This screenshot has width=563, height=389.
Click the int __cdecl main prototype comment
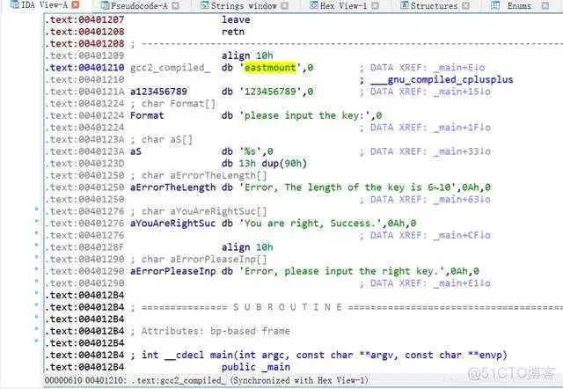coord(318,355)
